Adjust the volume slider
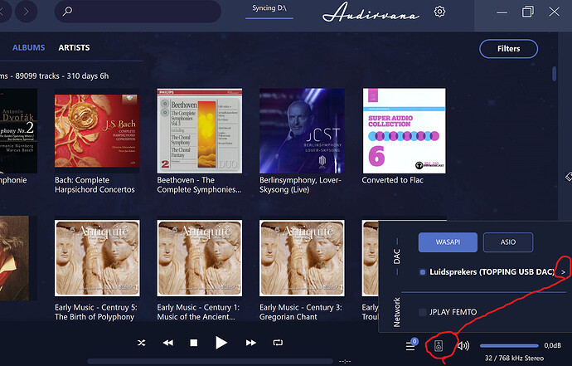The height and width of the screenshot is (366, 572). pyautogui.click(x=508, y=346)
